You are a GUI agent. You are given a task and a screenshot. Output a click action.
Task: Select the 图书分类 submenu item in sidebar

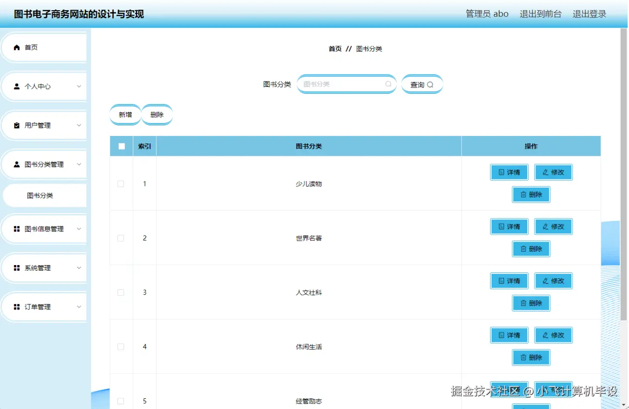point(44,196)
